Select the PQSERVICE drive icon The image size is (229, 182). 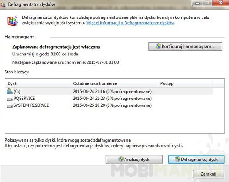[x=10, y=99]
